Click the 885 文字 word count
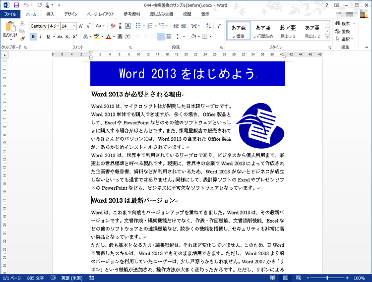 point(35,278)
